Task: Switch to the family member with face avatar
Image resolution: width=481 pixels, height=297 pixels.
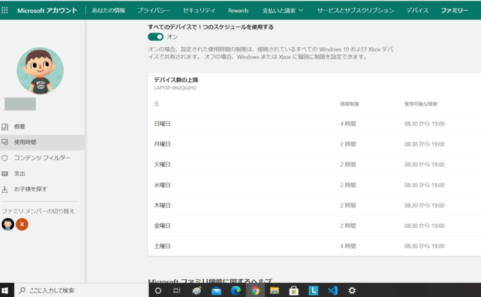Action: click(8, 224)
